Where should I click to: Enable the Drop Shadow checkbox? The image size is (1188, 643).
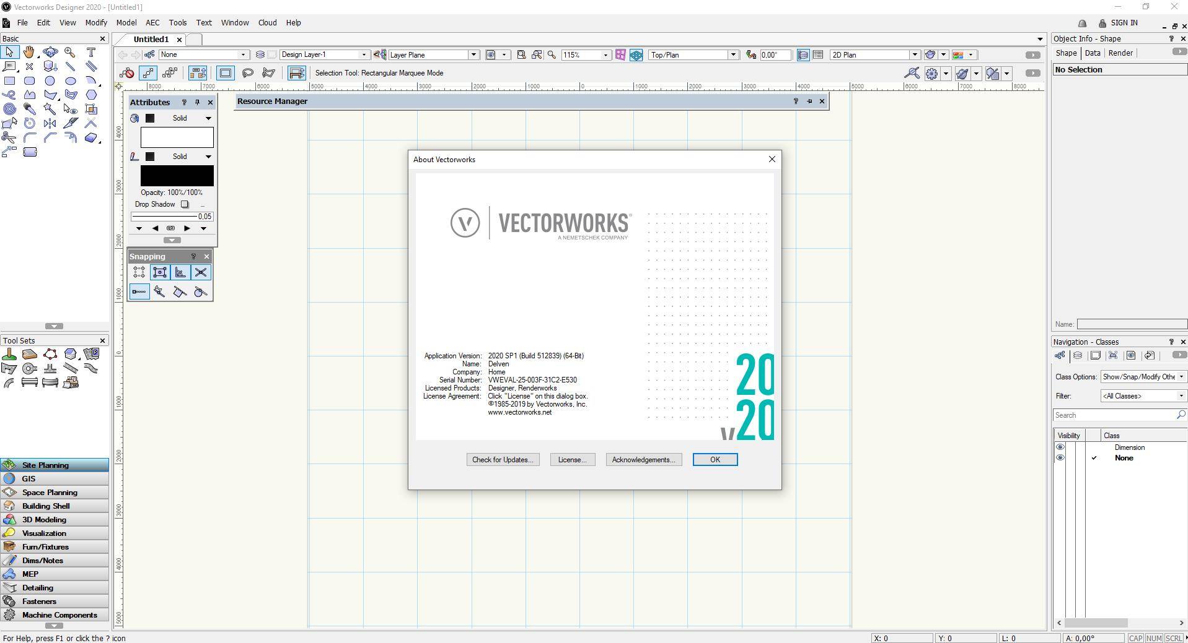coord(185,204)
